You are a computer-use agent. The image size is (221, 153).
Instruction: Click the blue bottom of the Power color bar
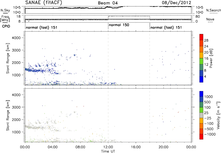pos(201,79)
